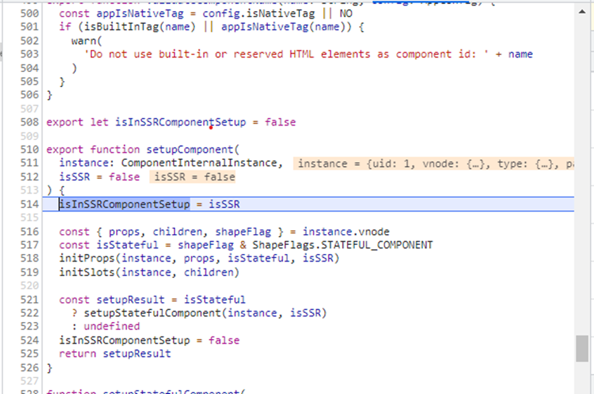The image size is (594, 394).
Task: Click 'instance.vnode' on line 516
Action: (346, 231)
